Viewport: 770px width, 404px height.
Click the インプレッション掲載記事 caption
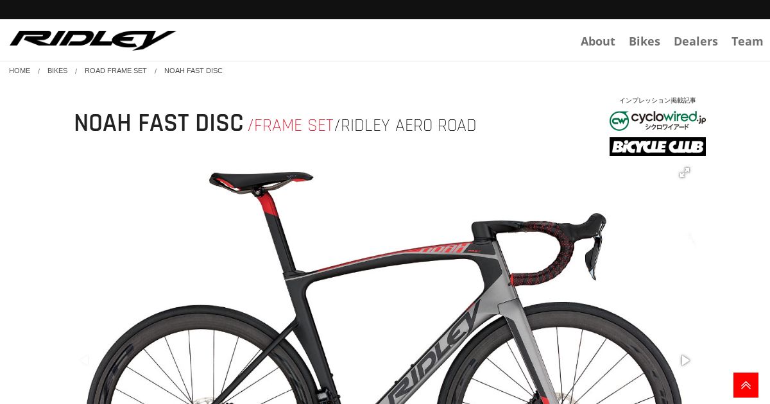pyautogui.click(x=658, y=101)
